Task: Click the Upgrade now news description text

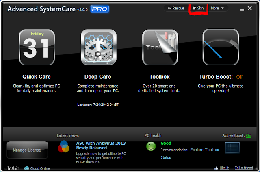Action: (101, 158)
